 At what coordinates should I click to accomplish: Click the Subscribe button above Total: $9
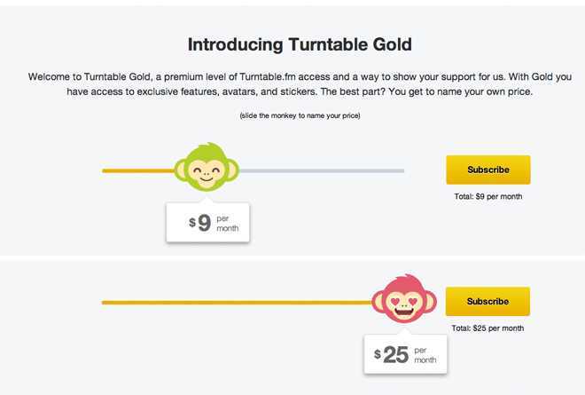pos(488,170)
